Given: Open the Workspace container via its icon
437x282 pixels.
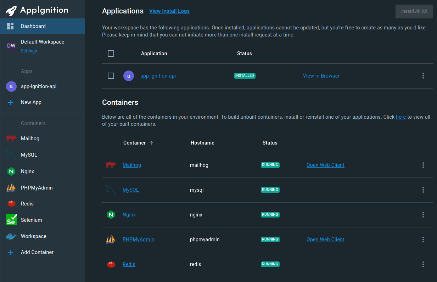Looking at the screenshot, I should click(11, 236).
